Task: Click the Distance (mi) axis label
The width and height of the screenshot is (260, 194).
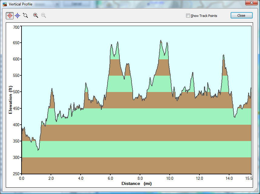Action: click(136, 184)
